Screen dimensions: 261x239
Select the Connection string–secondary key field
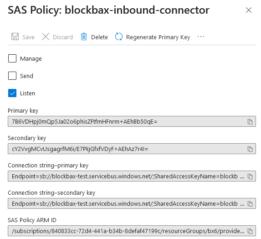point(132,203)
